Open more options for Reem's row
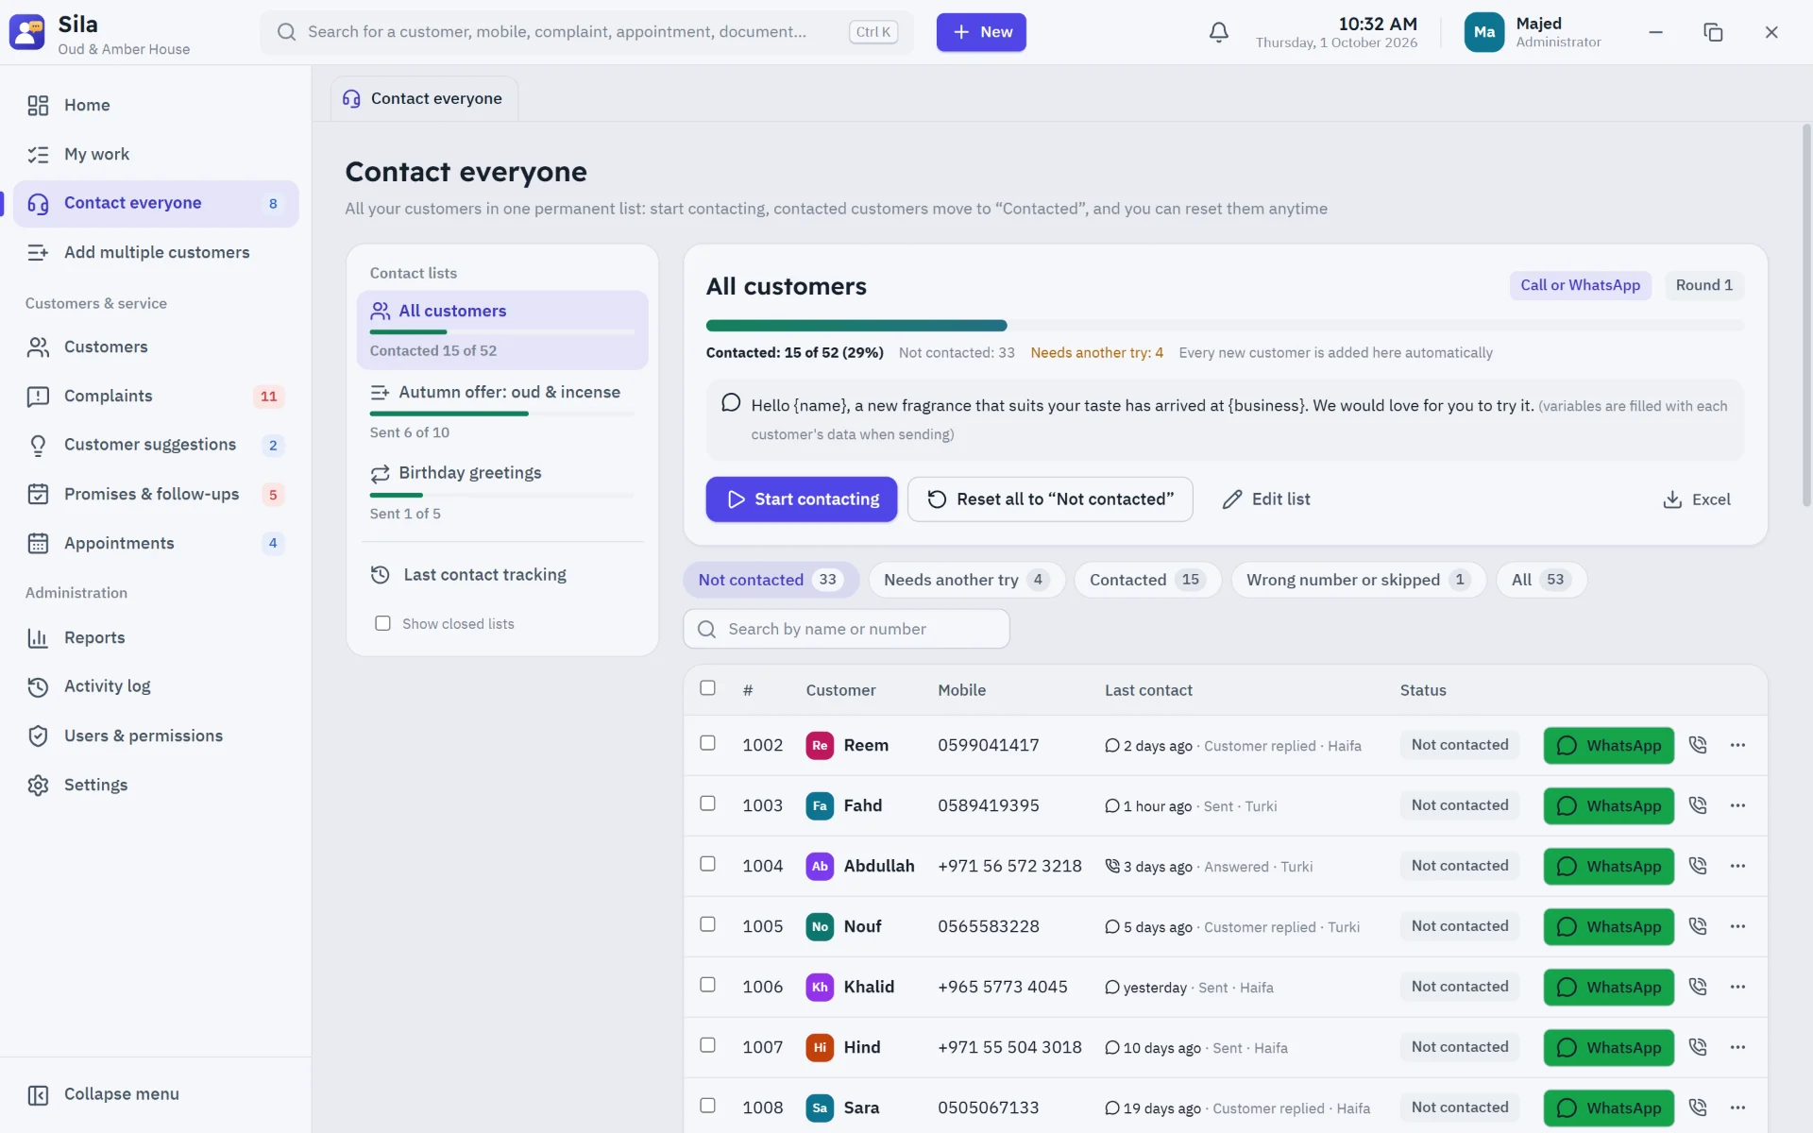 point(1737,745)
